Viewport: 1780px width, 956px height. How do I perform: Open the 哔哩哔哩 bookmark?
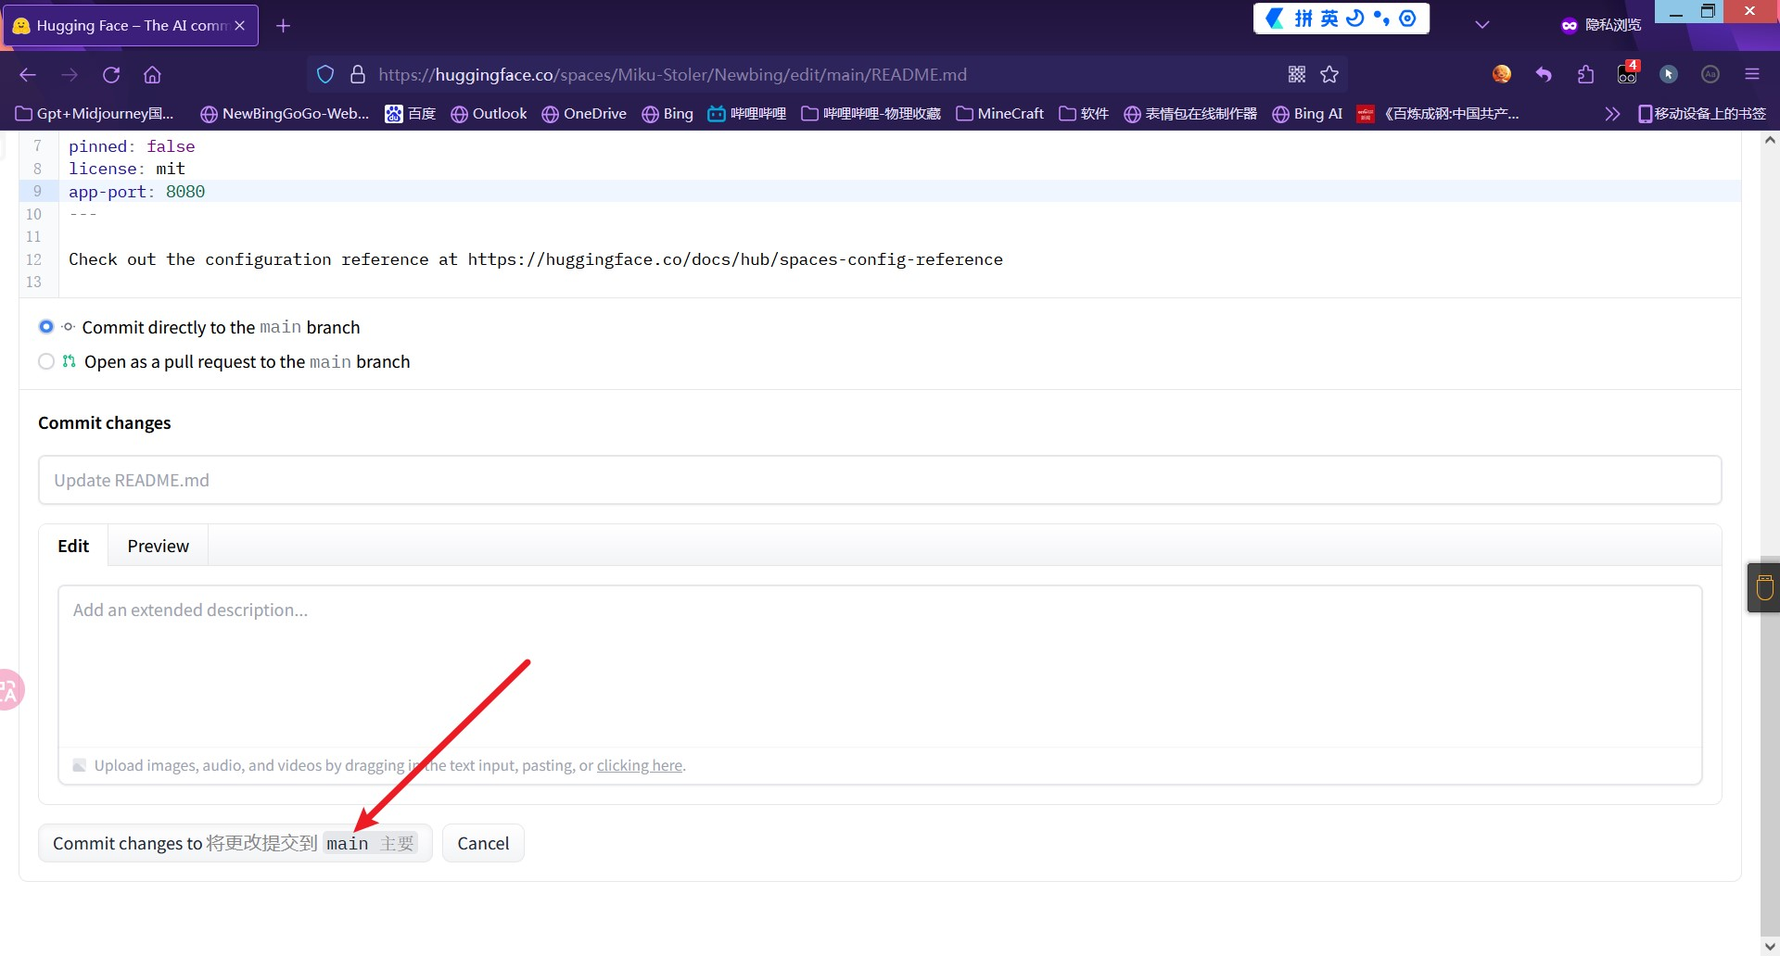[x=747, y=114]
